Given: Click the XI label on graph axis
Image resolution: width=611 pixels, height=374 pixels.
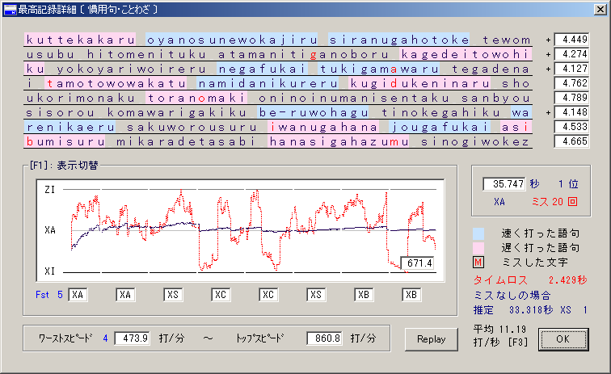Looking at the screenshot, I should tap(50, 271).
